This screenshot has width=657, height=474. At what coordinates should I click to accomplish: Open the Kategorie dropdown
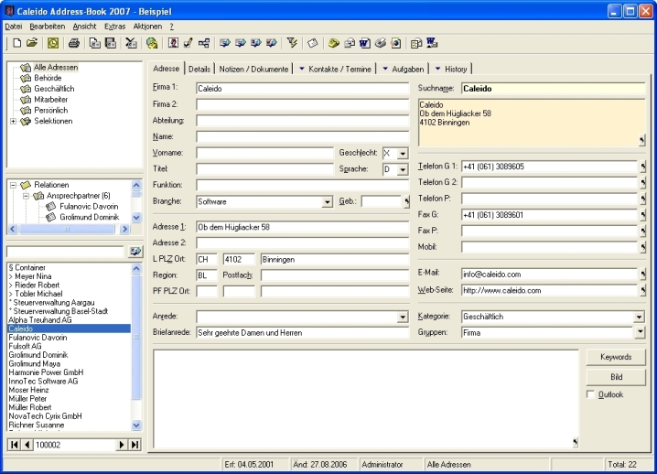[x=639, y=317]
